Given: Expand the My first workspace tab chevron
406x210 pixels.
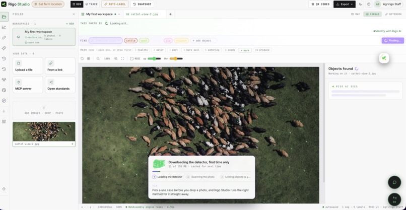Looking at the screenshot, I should coord(119,14).
